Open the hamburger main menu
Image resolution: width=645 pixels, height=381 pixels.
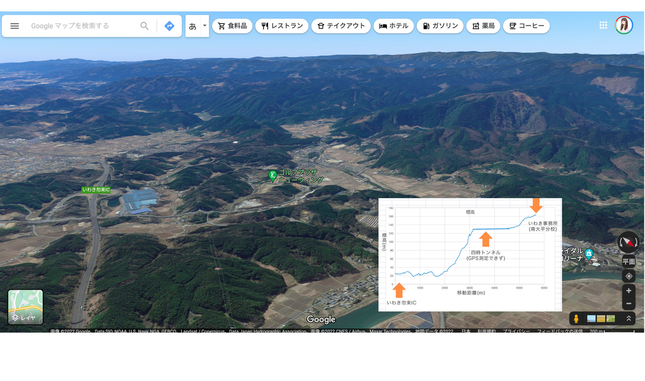tap(15, 26)
